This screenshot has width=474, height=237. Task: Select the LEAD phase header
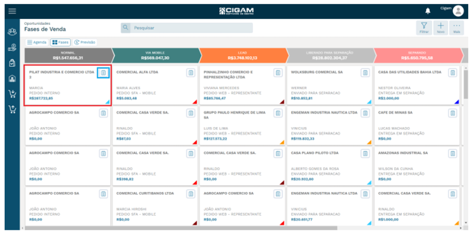(242, 56)
